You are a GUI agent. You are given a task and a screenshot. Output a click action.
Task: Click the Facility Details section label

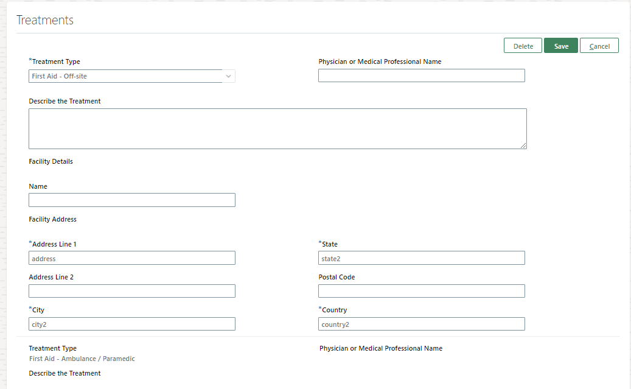[51, 161]
